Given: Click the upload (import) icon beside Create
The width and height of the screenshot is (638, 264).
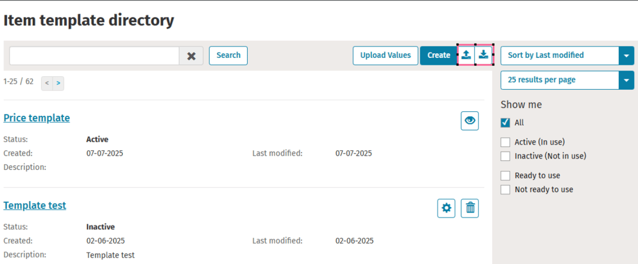Looking at the screenshot, I should tap(466, 55).
